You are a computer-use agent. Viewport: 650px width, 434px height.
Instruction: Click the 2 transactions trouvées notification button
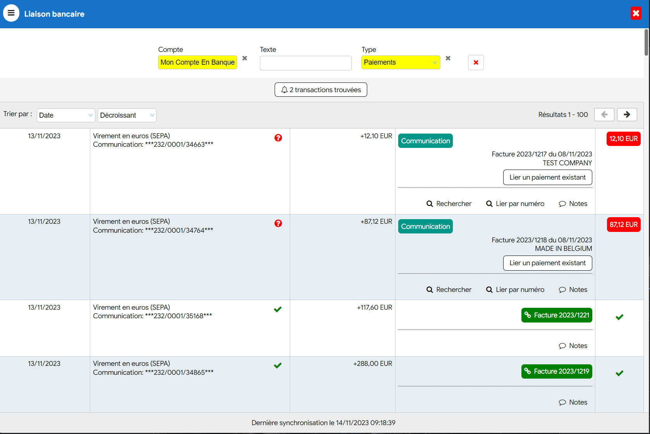pyautogui.click(x=321, y=90)
